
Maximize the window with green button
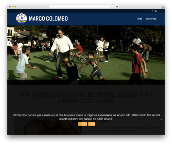click(15, 7)
